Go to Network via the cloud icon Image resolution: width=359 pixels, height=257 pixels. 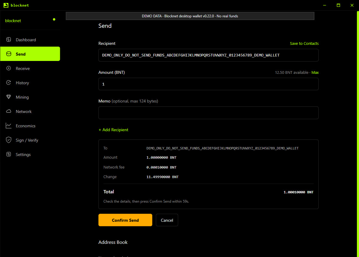9,111
